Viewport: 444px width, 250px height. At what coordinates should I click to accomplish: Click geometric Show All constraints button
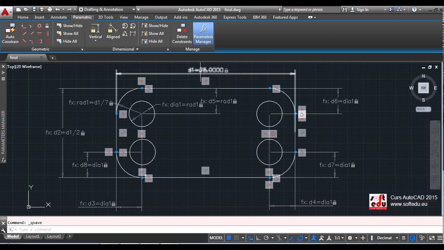tap(67, 34)
